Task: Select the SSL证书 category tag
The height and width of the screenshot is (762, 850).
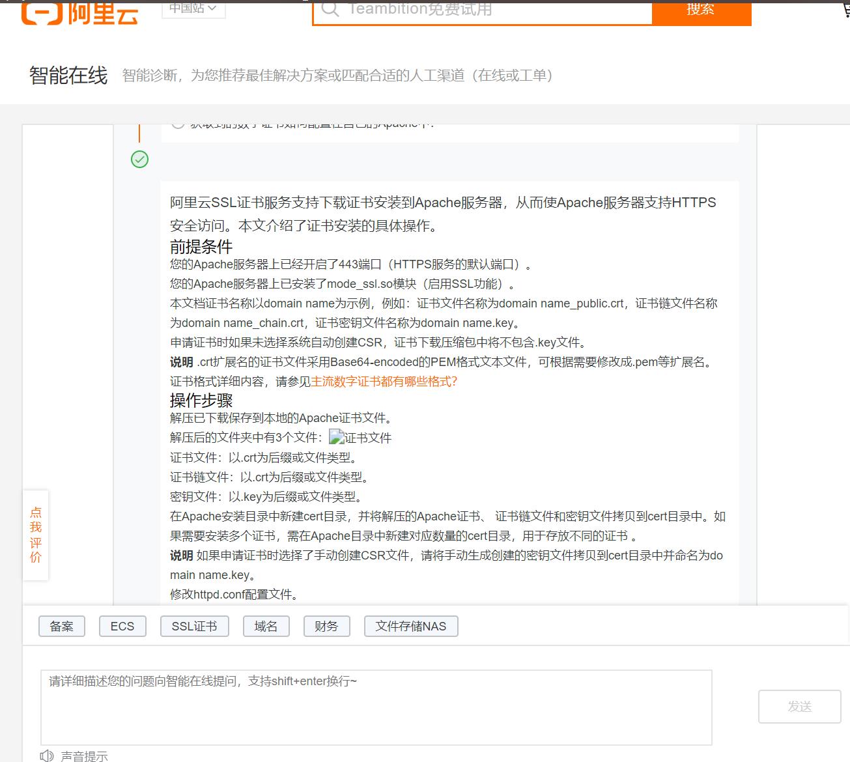Action: (194, 626)
